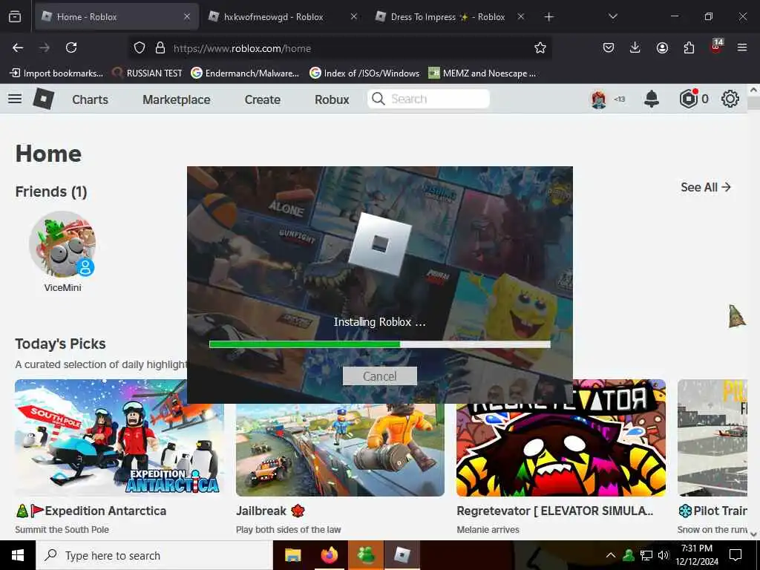Open Roblox settings gear
Screen dimensions: 760x570
730,99
